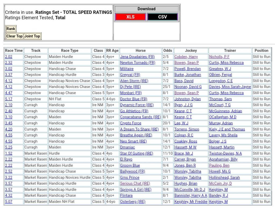
Task: Select jockey Hughes, Brian link
Action: (186, 184)
